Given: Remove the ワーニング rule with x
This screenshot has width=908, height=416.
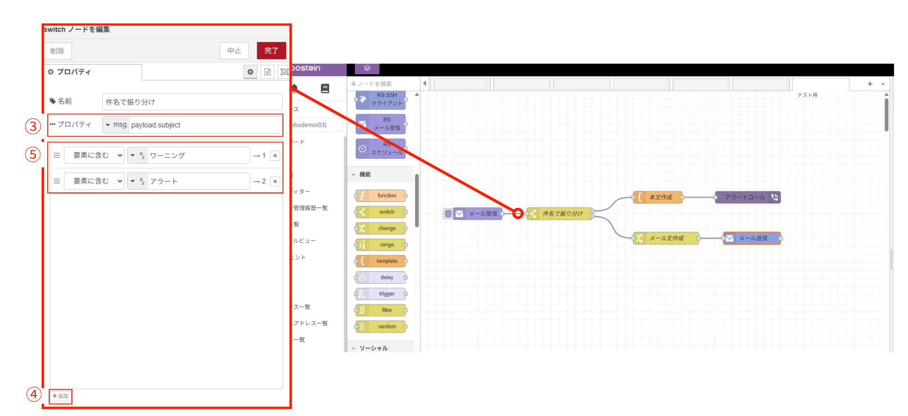Looking at the screenshot, I should pyautogui.click(x=275, y=156).
